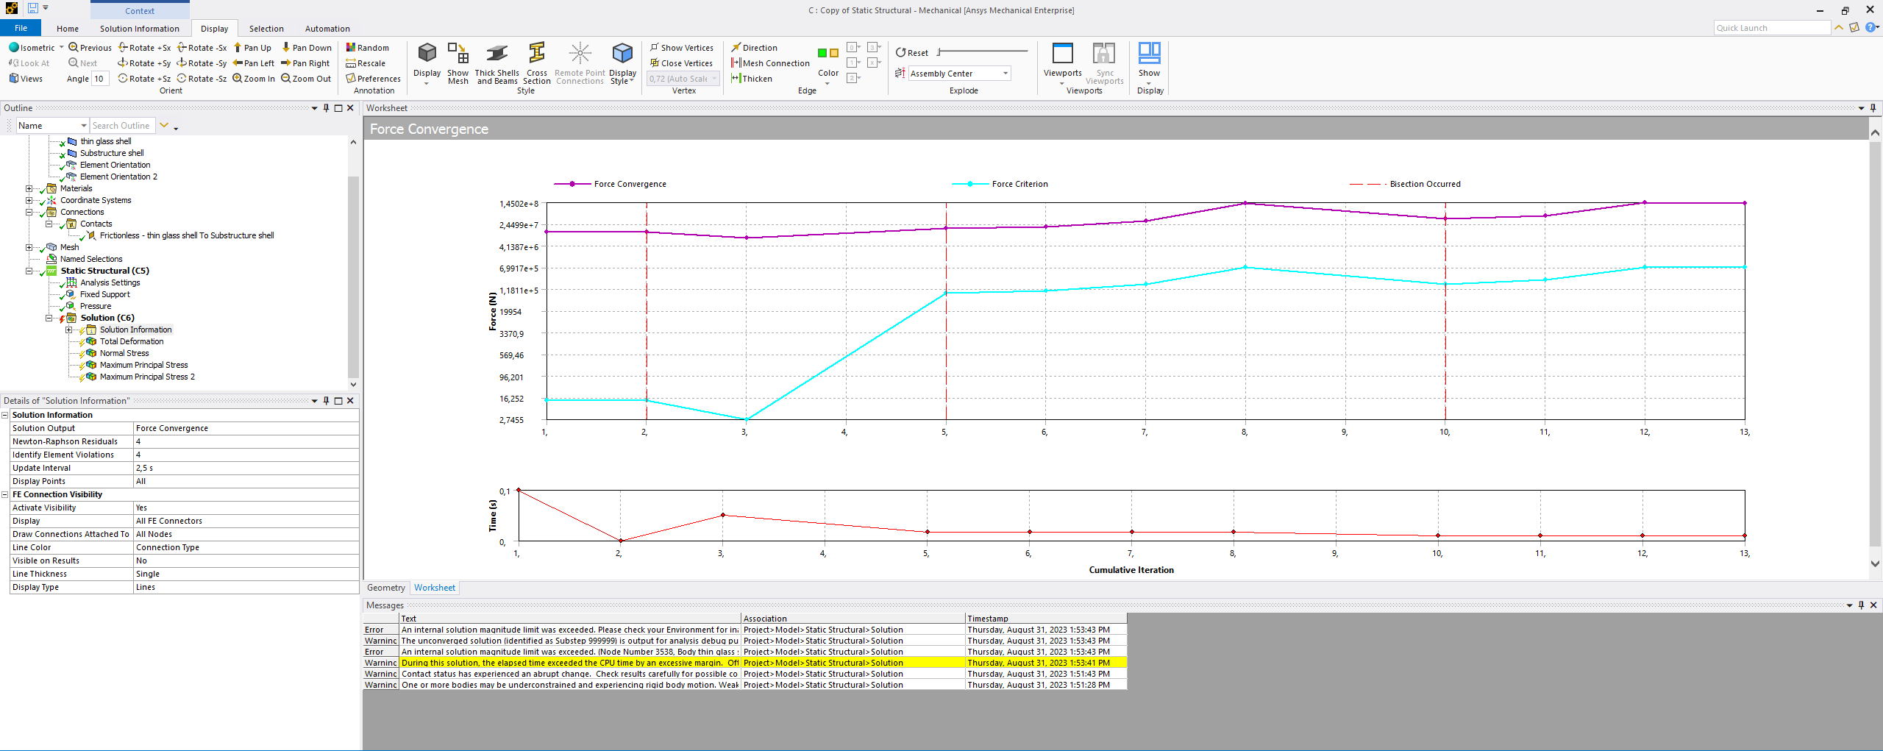
Task: Collapse the Static Structural (C5) node
Action: [x=29, y=271]
